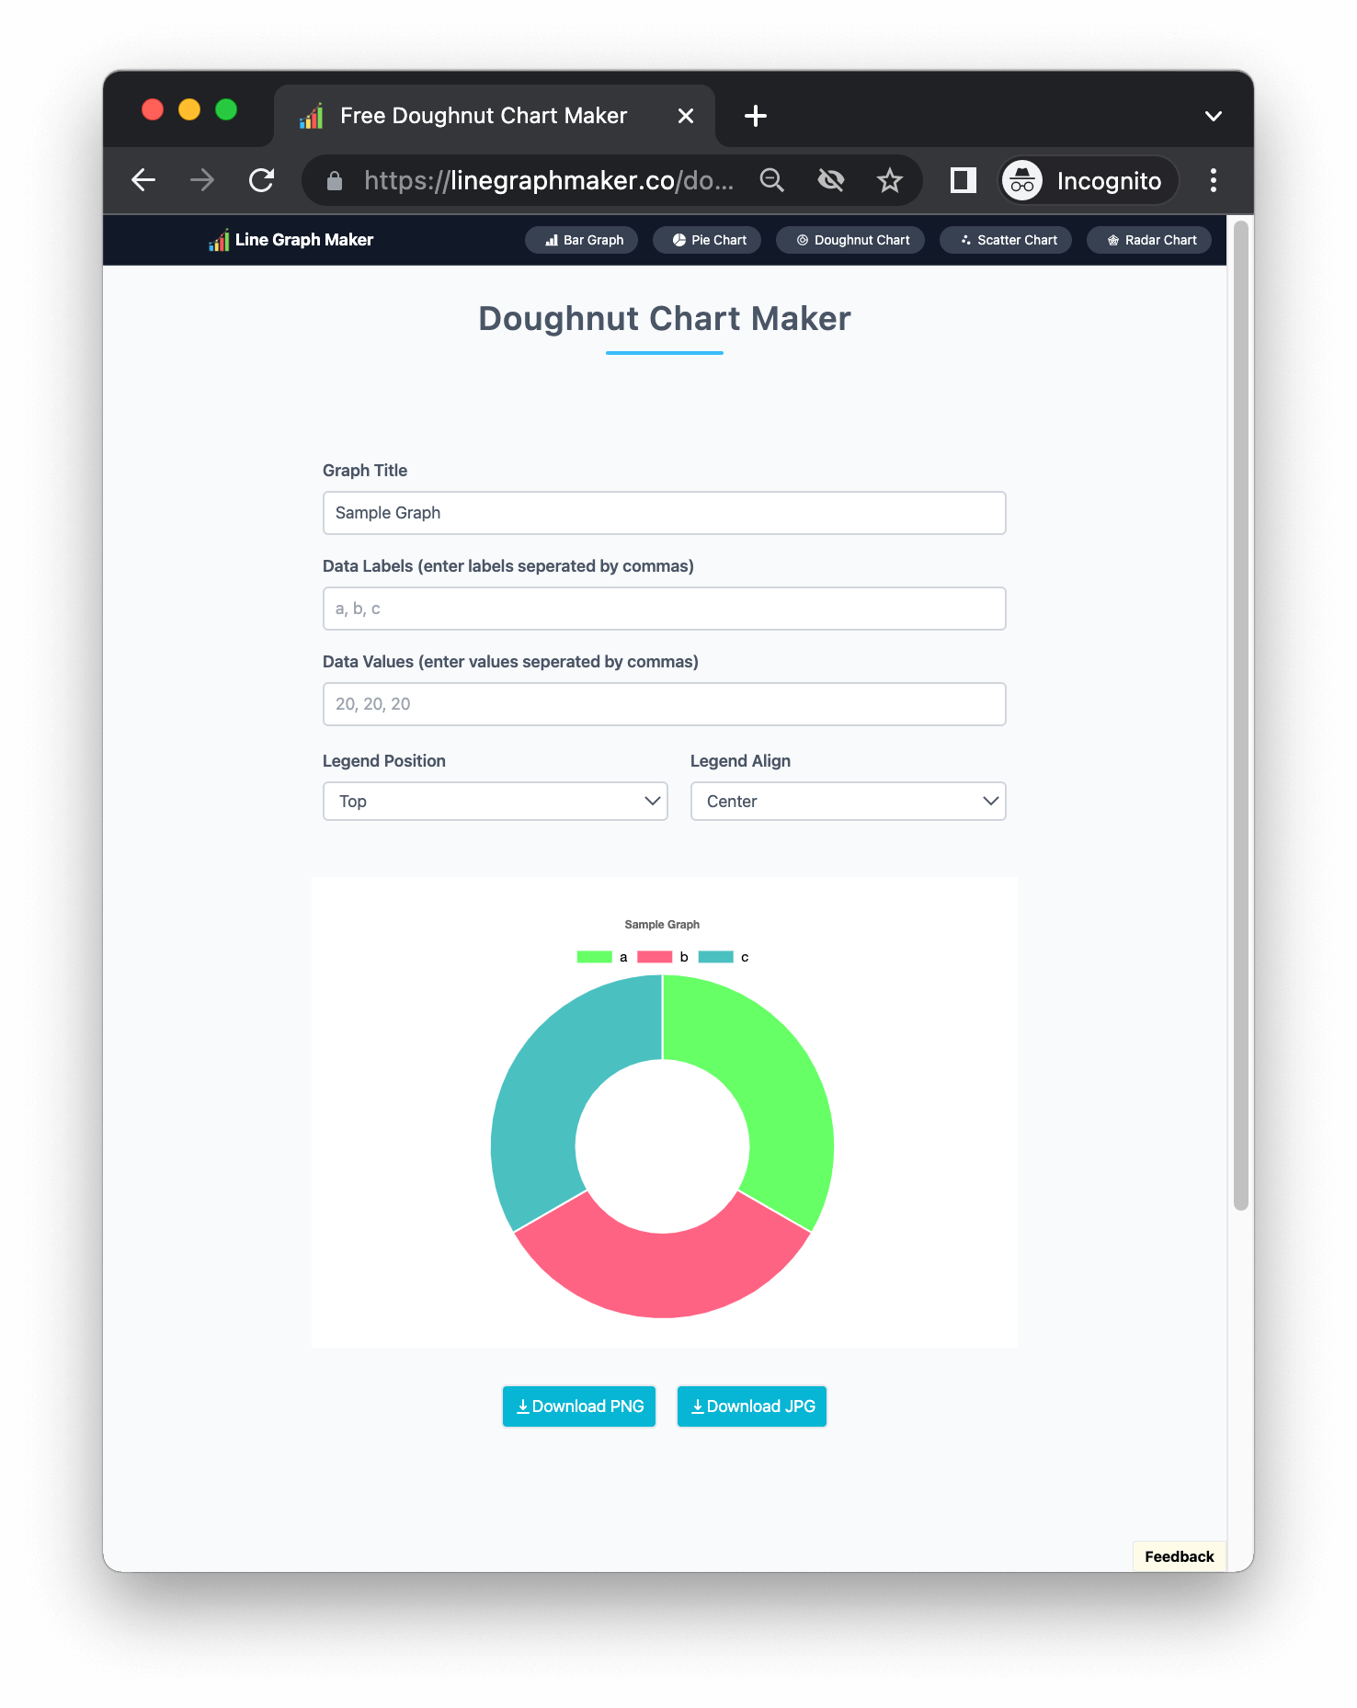Click the browser forward arrow
Screen dimensions: 1357x1708
coord(202,180)
